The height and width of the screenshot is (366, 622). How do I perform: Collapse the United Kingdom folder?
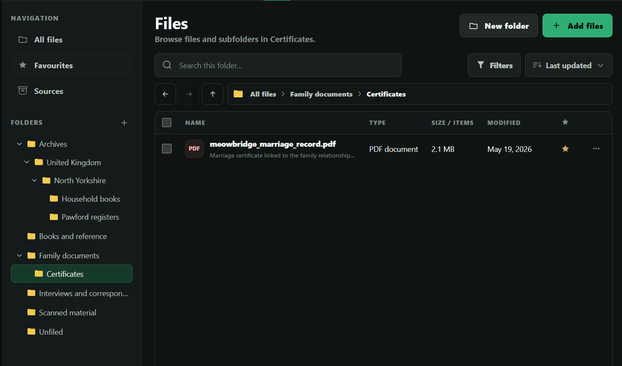27,162
